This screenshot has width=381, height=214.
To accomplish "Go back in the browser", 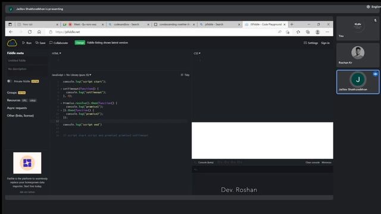I will [11, 32].
